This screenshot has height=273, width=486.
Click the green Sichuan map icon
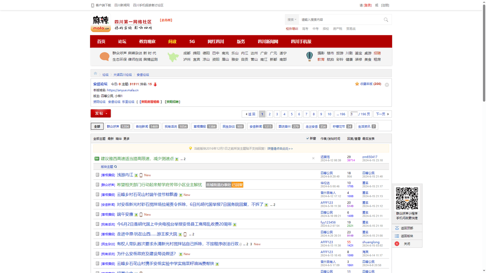[173, 57]
